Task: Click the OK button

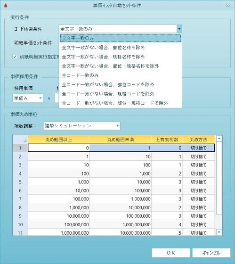Action: pyautogui.click(x=171, y=253)
